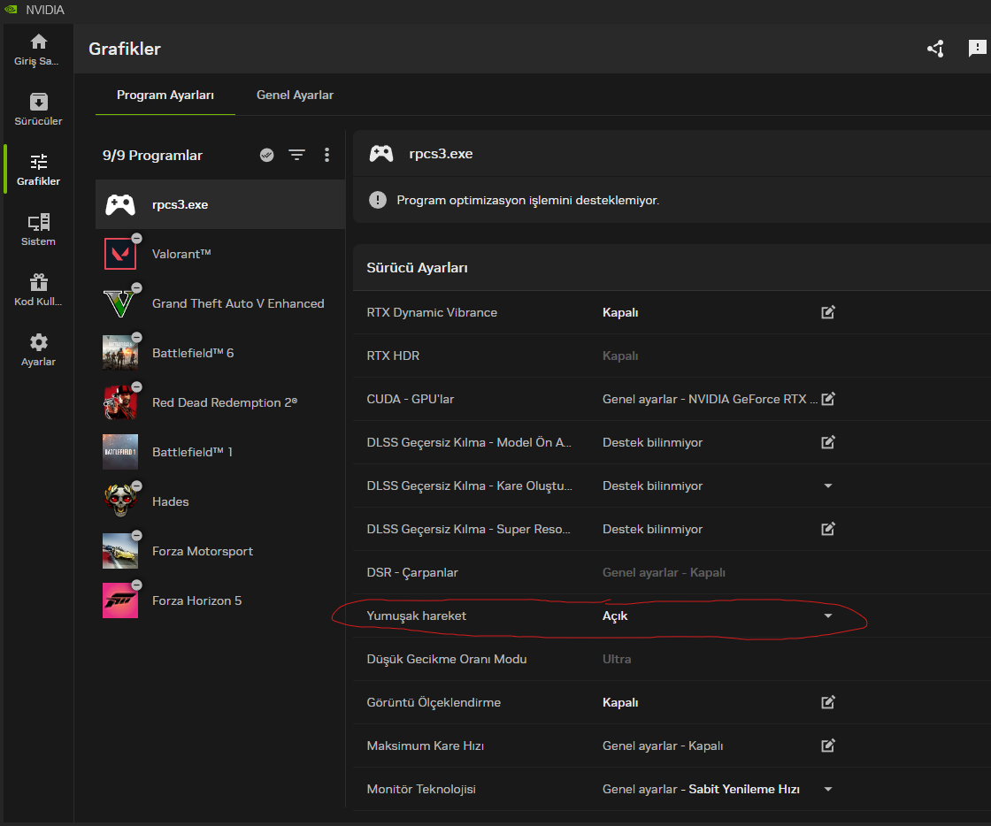Image resolution: width=991 pixels, height=826 pixels.
Task: Go to the Sistem section
Action: tap(39, 229)
